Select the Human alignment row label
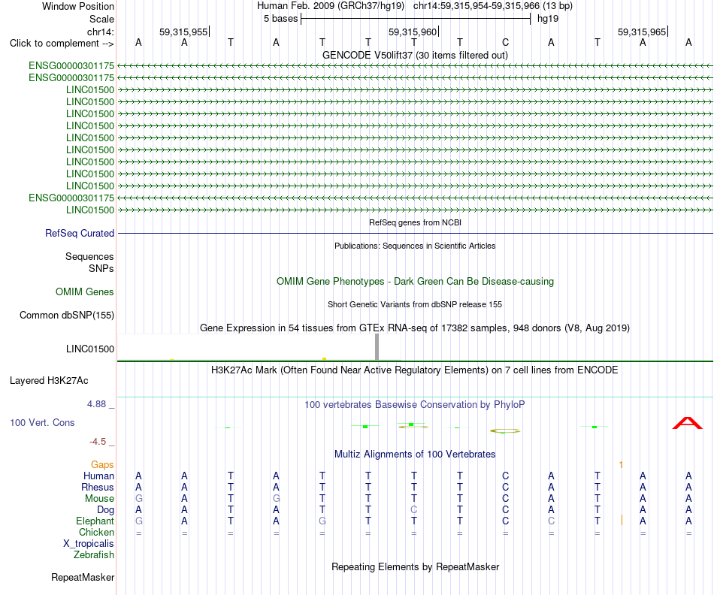 point(98,476)
